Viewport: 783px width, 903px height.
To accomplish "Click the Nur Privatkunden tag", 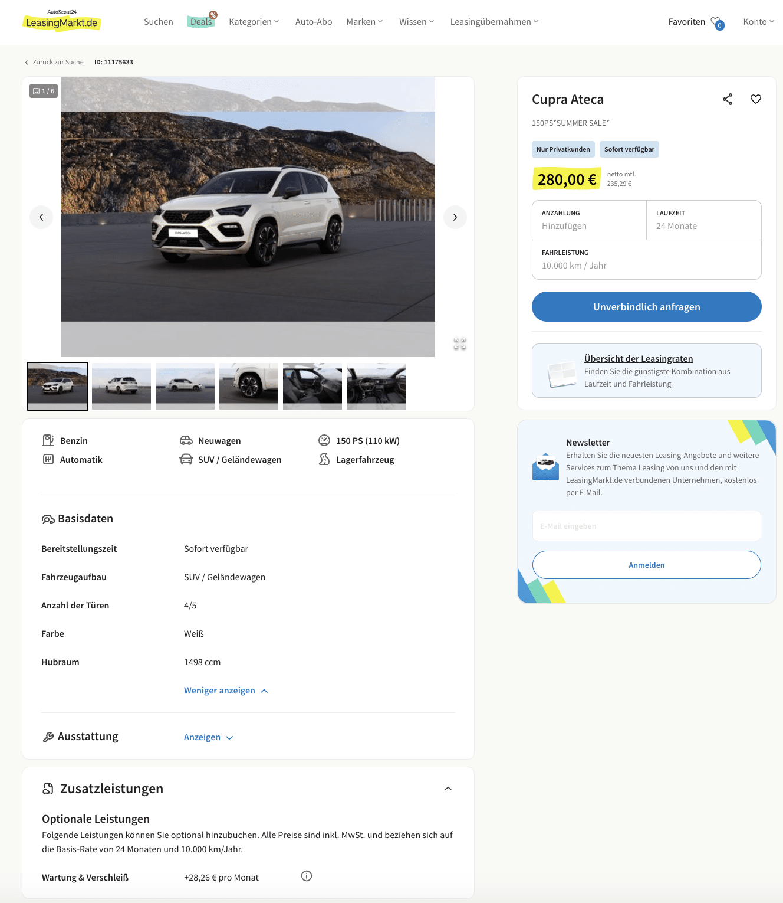I will pos(563,149).
